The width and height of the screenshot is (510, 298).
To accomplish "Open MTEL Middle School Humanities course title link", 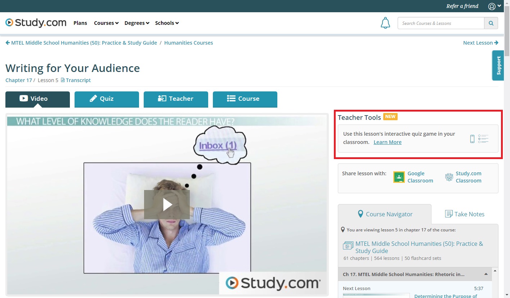I will tap(419, 247).
